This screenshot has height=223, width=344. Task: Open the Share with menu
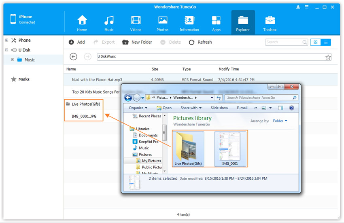pyautogui.click(x=191, y=108)
